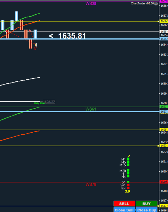Image resolution: width=168 pixels, height=212 pixels.
Task: Click the lowest orange candle
Action: [x=31, y=44]
